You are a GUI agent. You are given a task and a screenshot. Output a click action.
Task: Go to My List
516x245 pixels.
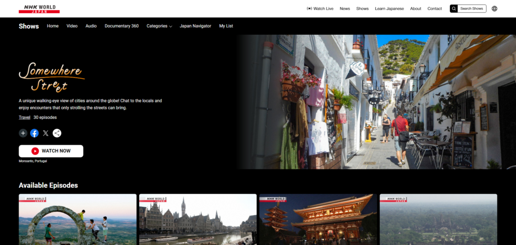226,26
